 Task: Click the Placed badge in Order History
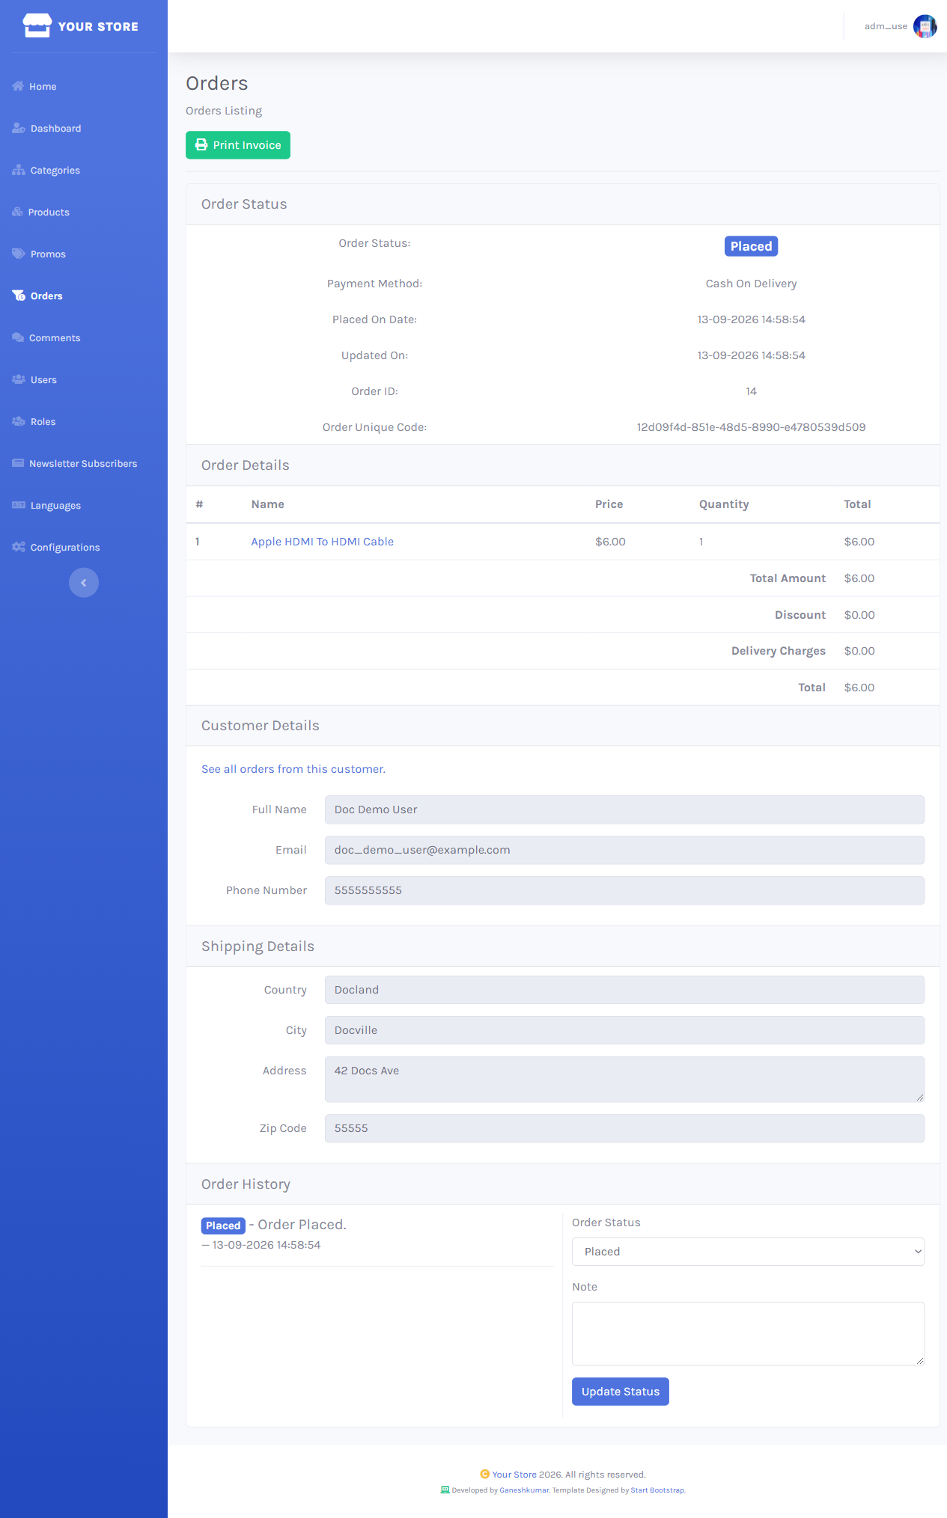[x=223, y=1225]
